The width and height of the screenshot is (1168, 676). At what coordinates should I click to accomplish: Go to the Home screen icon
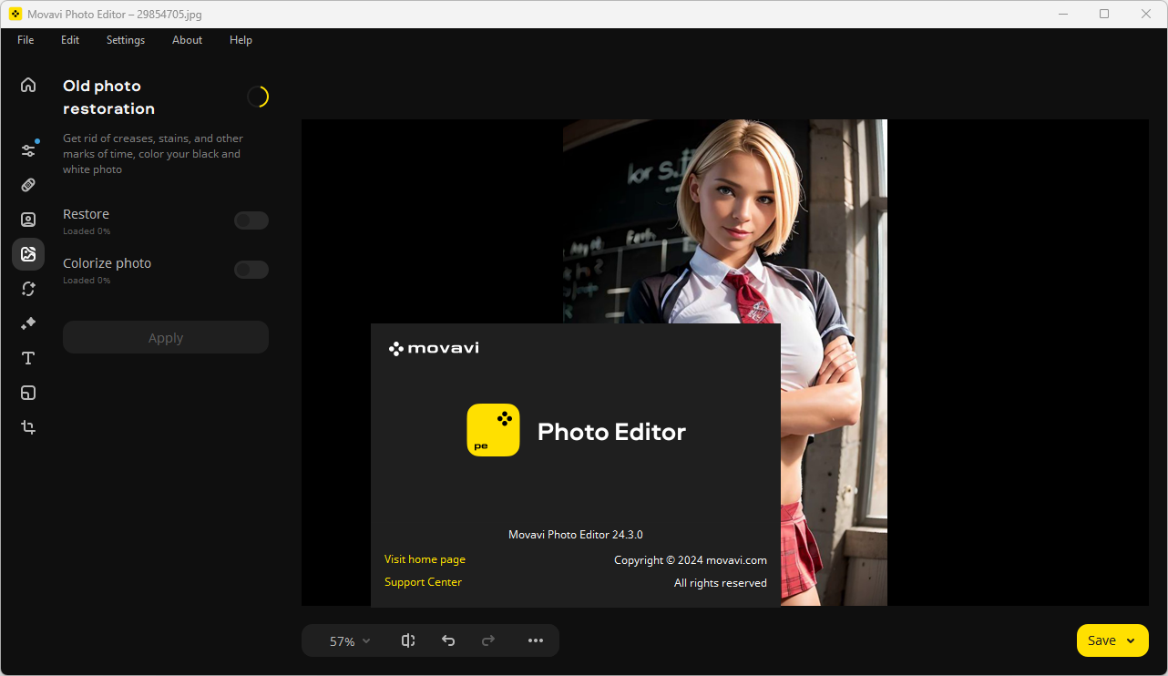pos(28,85)
